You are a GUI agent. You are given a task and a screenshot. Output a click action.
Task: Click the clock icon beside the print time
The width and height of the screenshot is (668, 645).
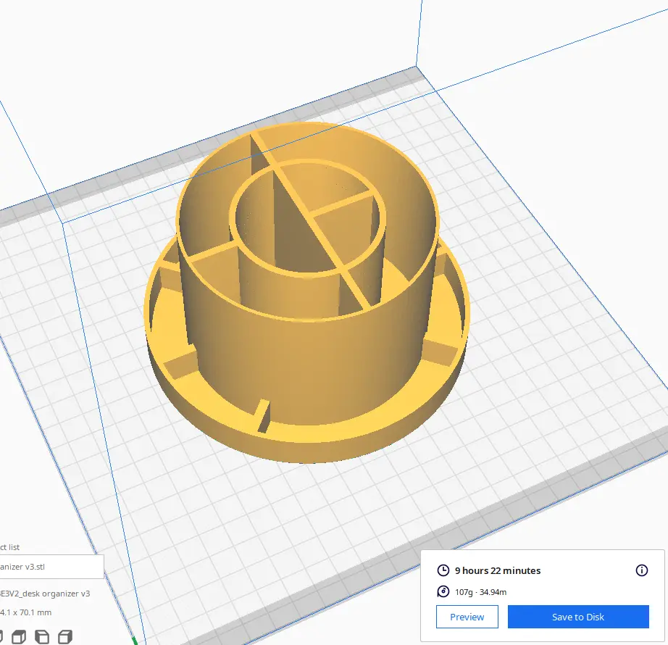[x=445, y=570]
